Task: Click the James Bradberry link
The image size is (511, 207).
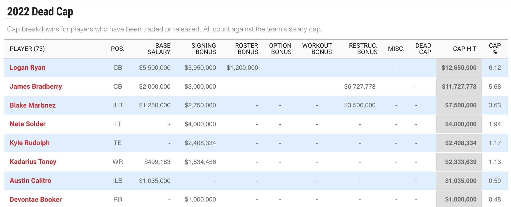Action: click(36, 86)
